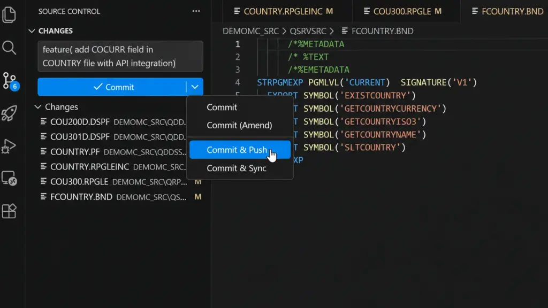Image resolution: width=548 pixels, height=308 pixels.
Task: Click the SOURCE CONTROL panel title
Action: (69, 11)
